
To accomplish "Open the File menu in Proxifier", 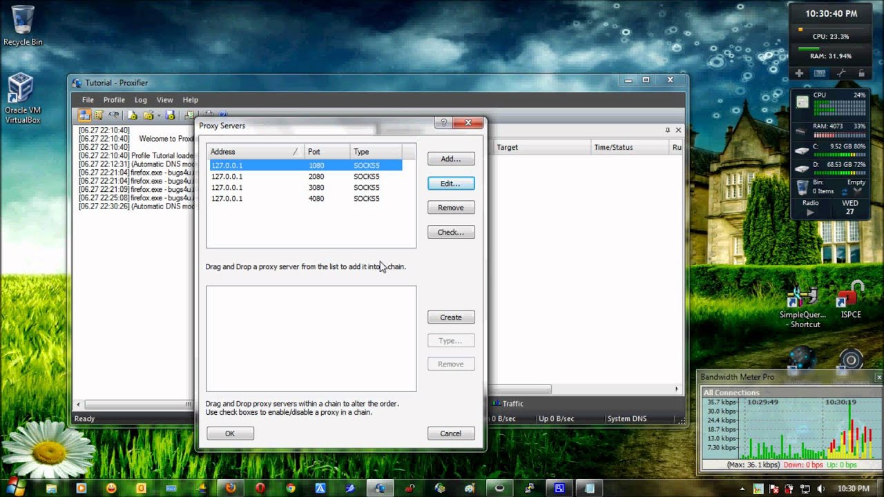I will 88,100.
